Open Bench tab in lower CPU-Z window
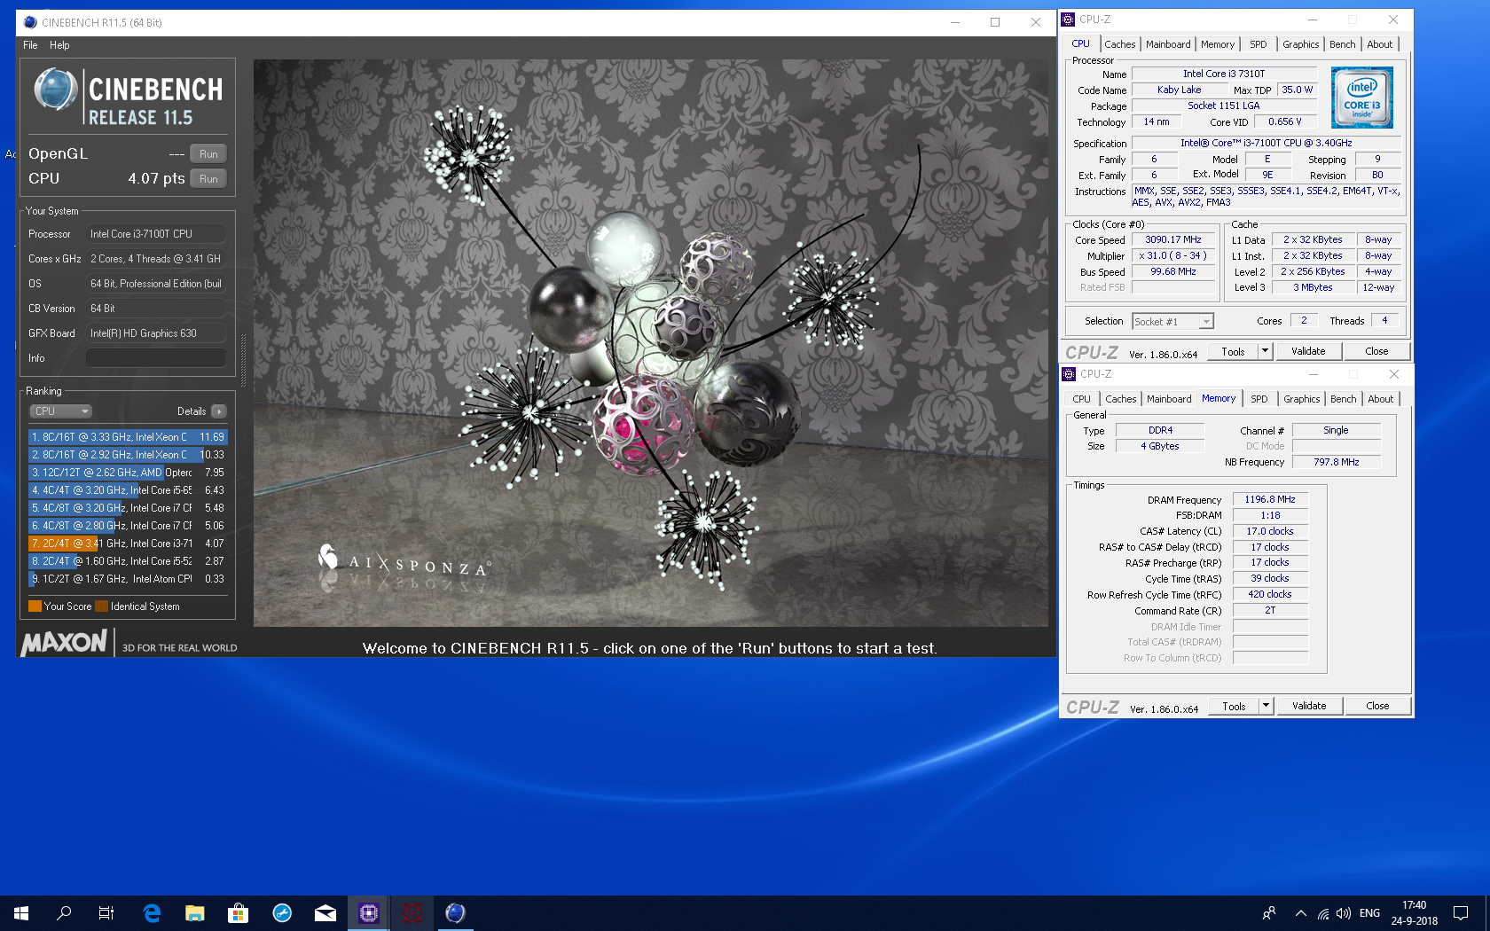 point(1344,399)
